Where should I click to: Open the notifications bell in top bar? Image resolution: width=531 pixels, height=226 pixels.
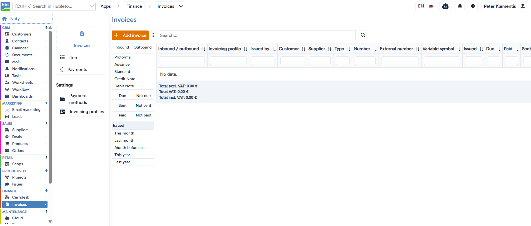pos(460,6)
